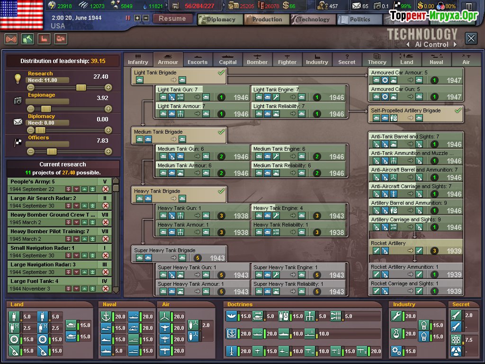Switch to the Secret technology tab
Viewport: 485px width, 364px height.
coord(347,59)
